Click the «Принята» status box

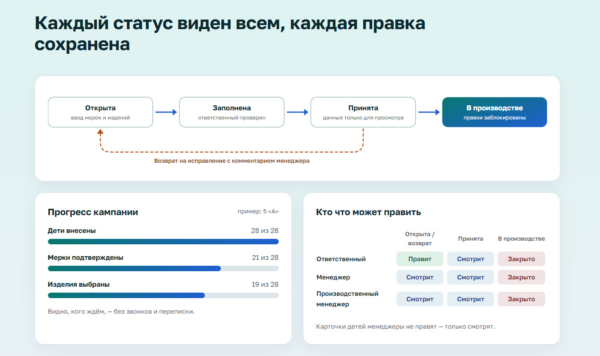363,112
